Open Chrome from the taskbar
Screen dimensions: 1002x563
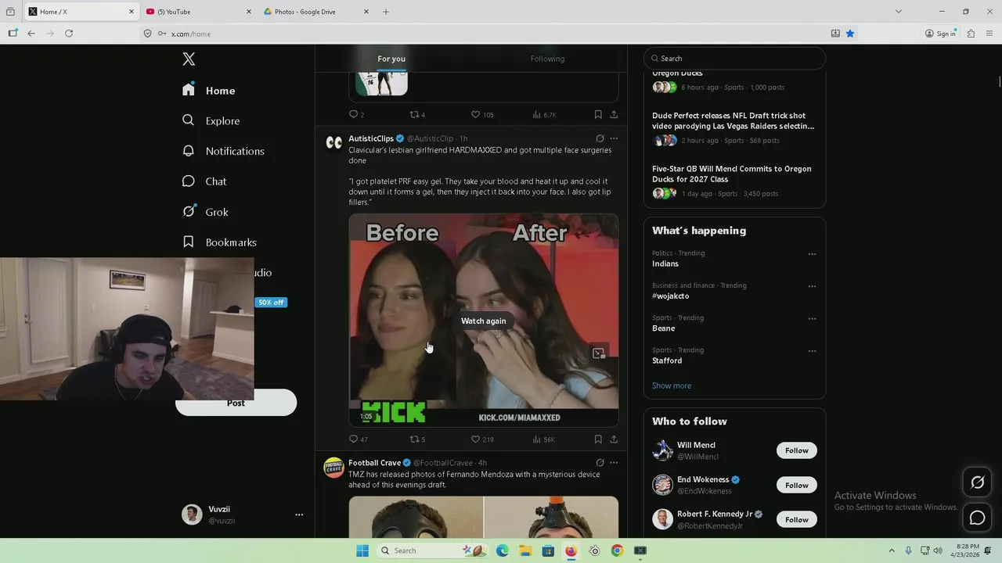(617, 550)
